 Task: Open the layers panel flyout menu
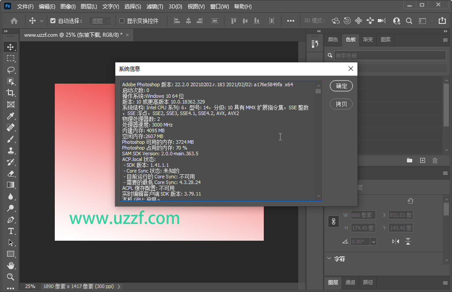(x=445, y=283)
